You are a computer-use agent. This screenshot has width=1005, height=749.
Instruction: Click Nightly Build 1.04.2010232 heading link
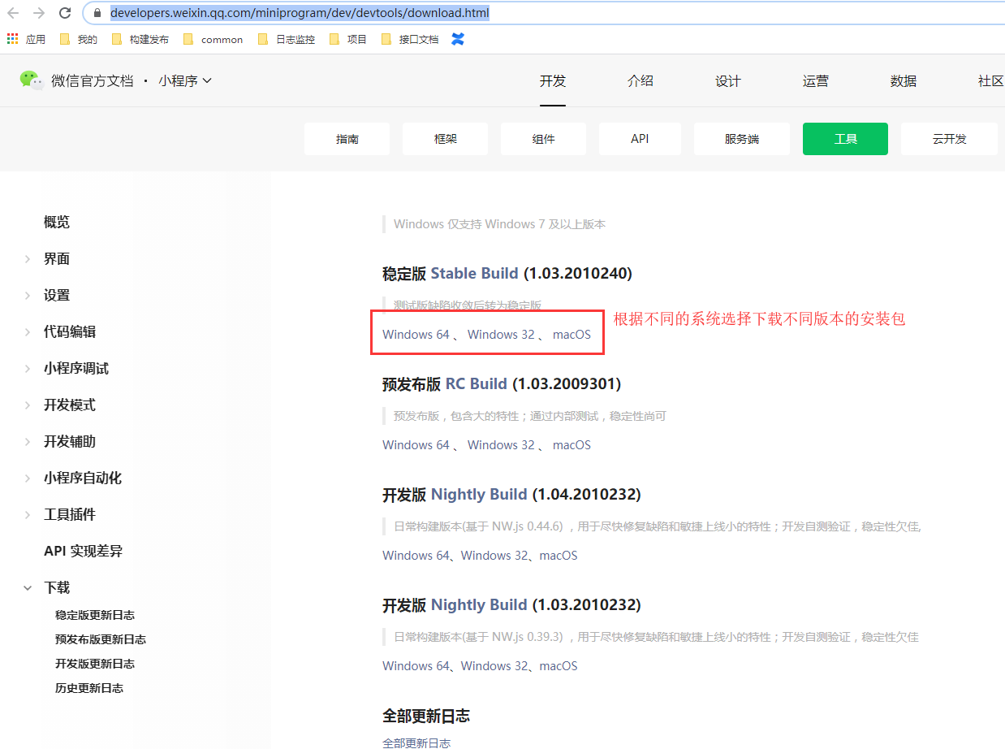(x=479, y=495)
